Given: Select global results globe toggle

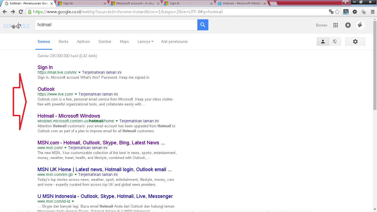Looking at the screenshot, I should [335, 41].
